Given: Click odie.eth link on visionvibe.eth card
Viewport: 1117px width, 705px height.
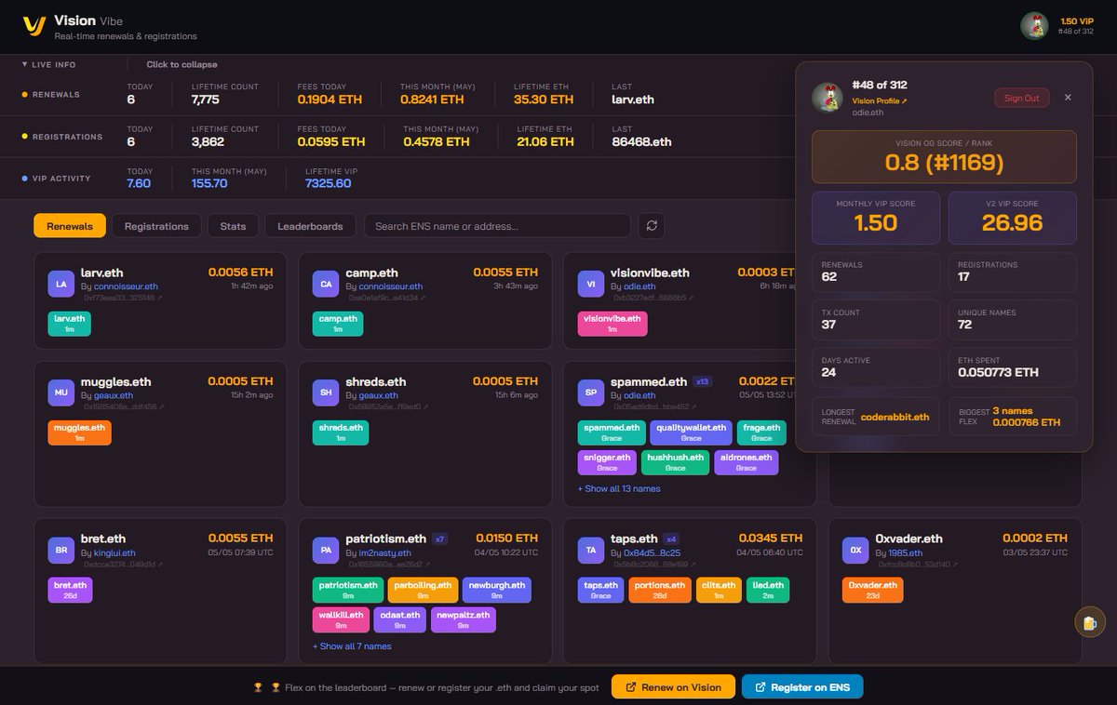Looking at the screenshot, I should 639,286.
